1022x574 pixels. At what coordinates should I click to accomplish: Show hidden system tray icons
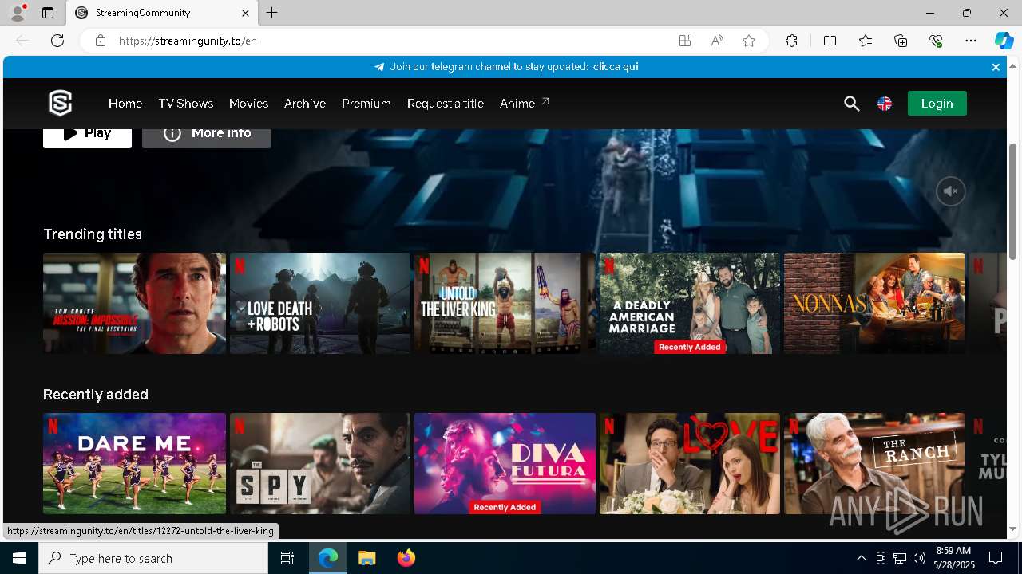[861, 558]
